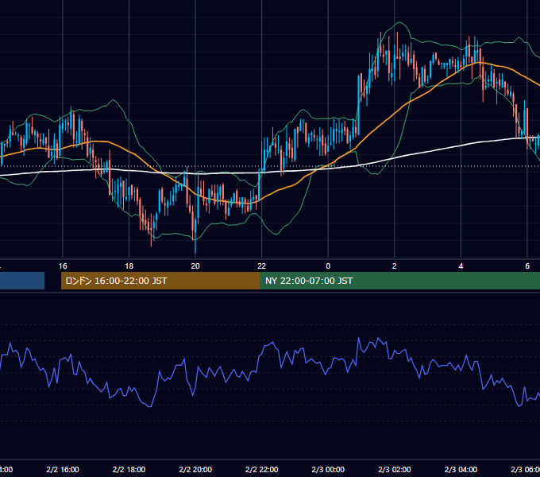540x477 pixels.
Task: Click the 2/3 04:00 indicator axis label
Action: click(461, 469)
